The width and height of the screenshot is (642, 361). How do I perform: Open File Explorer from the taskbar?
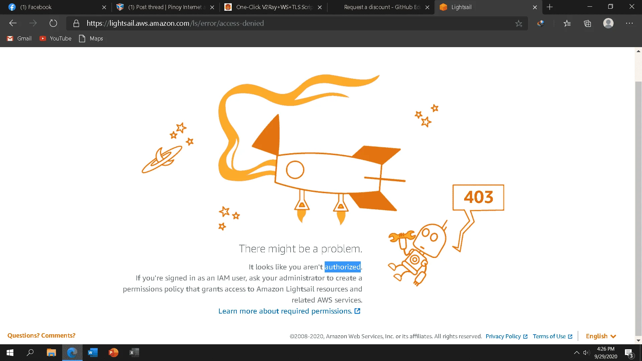(x=51, y=353)
